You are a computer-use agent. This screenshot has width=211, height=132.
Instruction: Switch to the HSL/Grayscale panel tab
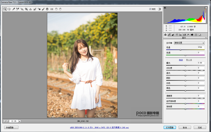click(x=177, y=35)
